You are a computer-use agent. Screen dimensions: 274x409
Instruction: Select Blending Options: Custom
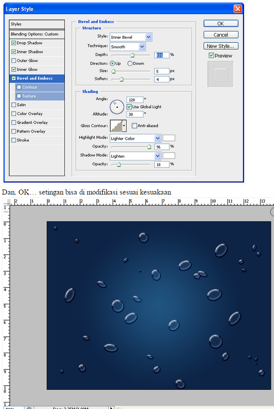pyautogui.click(x=37, y=34)
